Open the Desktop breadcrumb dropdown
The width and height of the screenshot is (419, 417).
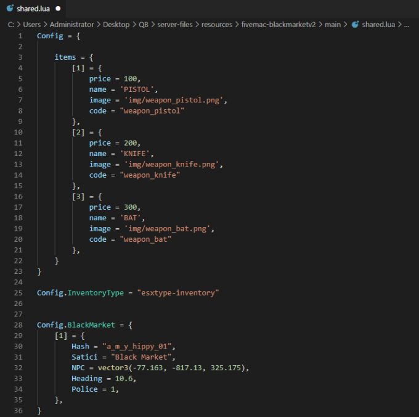(x=116, y=25)
